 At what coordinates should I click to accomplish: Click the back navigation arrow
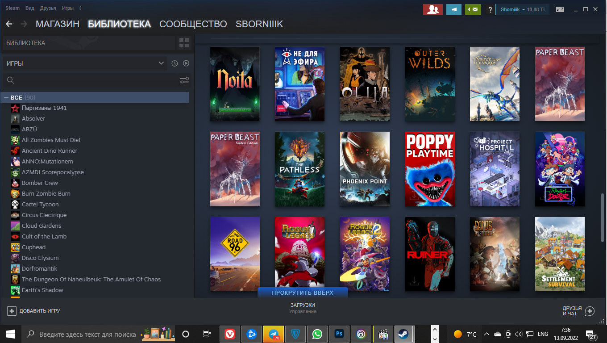coord(9,24)
